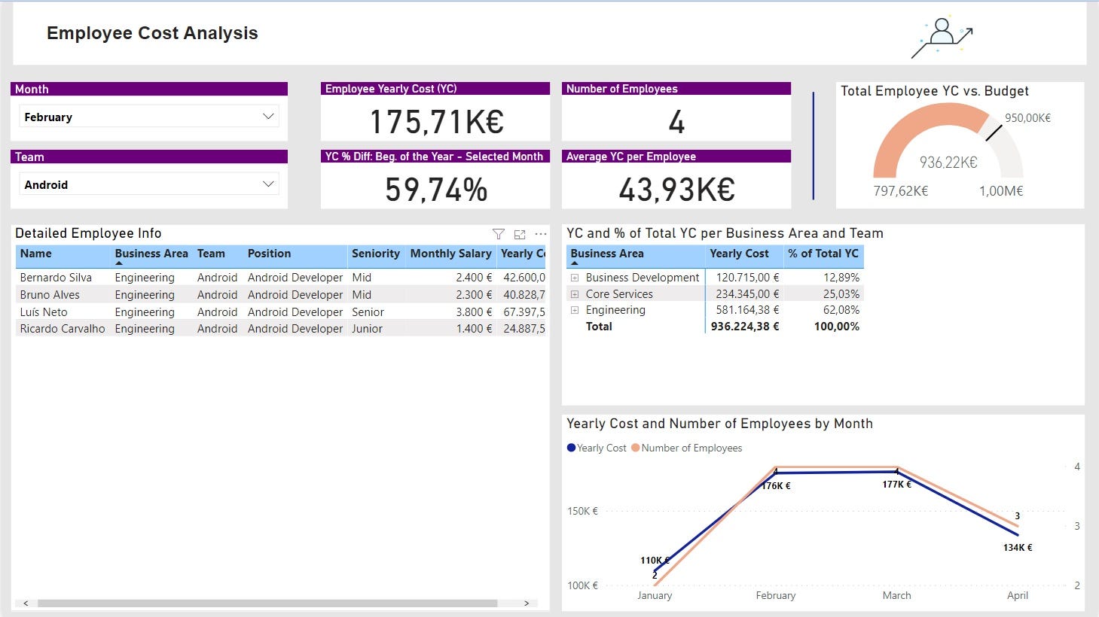Select the Luís Neto row name
The height and width of the screenshot is (617, 1099).
click(x=44, y=312)
